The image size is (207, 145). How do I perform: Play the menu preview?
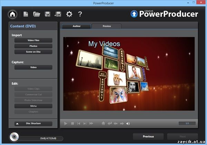(66, 124)
